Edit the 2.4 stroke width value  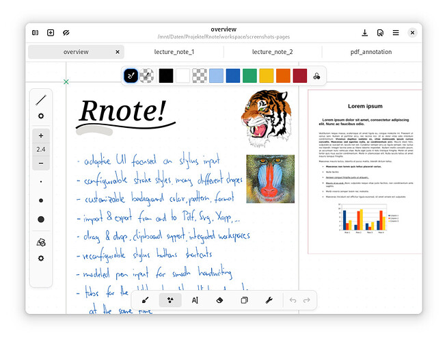coord(41,149)
